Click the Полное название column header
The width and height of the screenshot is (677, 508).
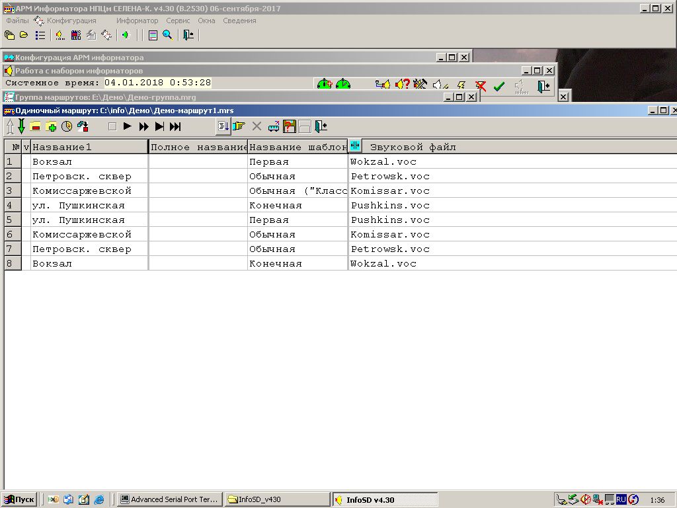198,147
